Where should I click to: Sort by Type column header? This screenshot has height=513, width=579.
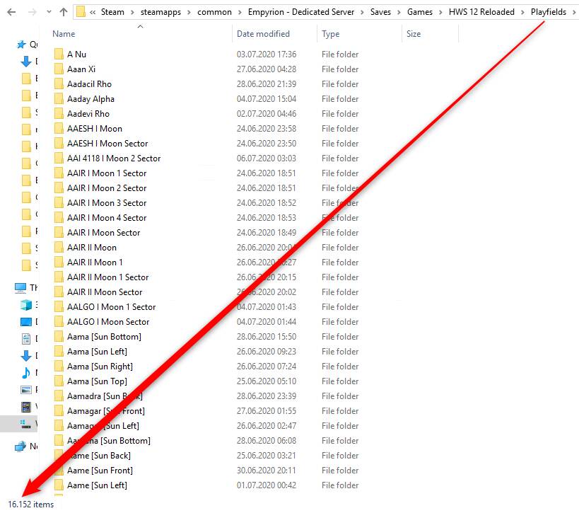coord(330,34)
